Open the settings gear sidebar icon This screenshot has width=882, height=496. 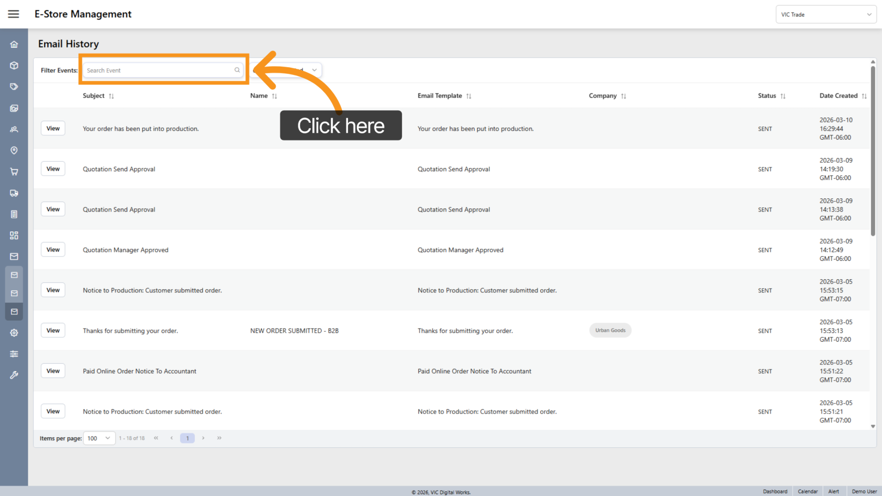point(14,333)
